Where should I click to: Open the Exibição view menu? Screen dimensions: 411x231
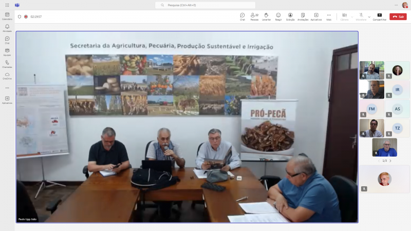290,16
